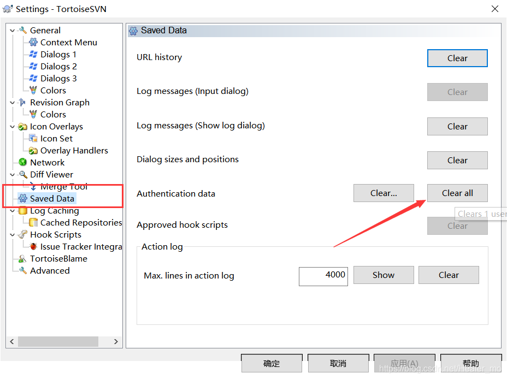Image resolution: width=507 pixels, height=379 pixels.
Task: Click the Colors icon under General
Action: [x=33, y=90]
